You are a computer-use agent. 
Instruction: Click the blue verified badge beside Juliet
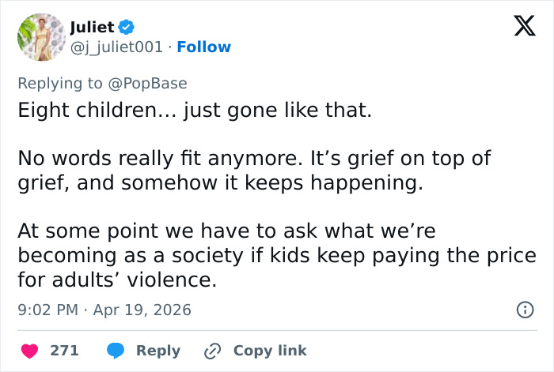click(x=126, y=28)
